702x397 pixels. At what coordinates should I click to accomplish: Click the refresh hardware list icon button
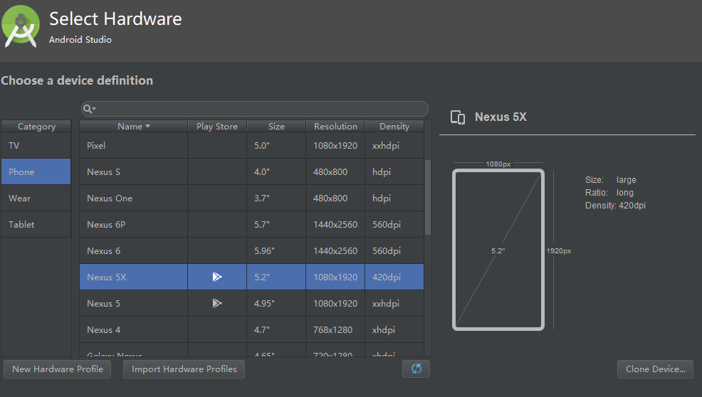coord(416,369)
